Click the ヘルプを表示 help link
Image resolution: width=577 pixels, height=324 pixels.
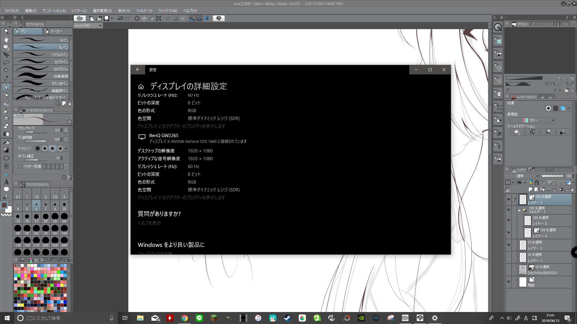(x=149, y=223)
